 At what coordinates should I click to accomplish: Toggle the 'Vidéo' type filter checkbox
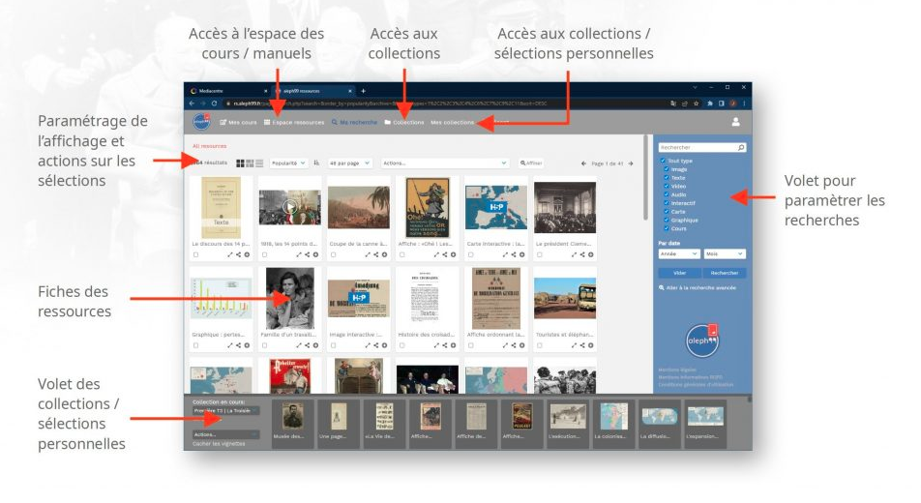666,186
